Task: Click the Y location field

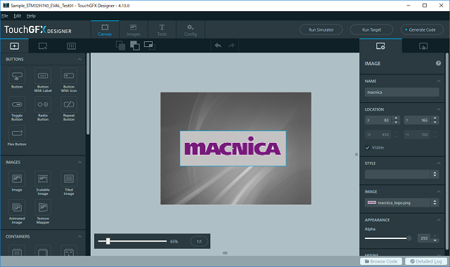Action: click(417, 121)
